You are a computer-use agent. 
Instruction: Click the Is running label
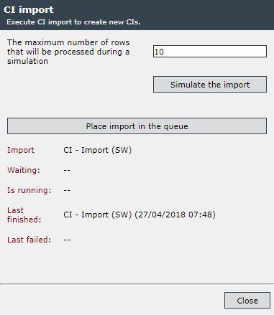(29, 190)
